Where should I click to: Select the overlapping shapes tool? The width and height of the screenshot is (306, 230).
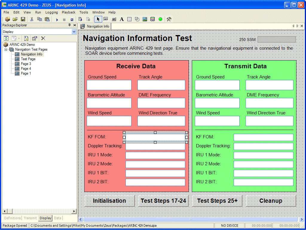coord(137,19)
